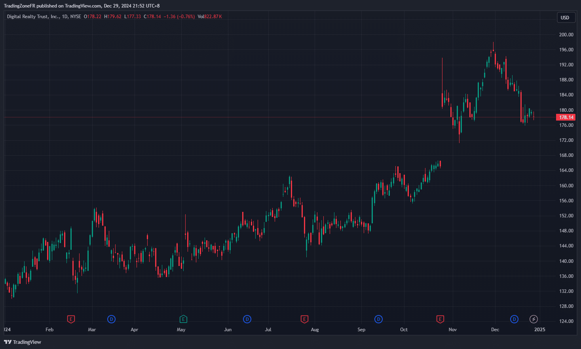Click the 172.00 price axis label

[566, 140]
